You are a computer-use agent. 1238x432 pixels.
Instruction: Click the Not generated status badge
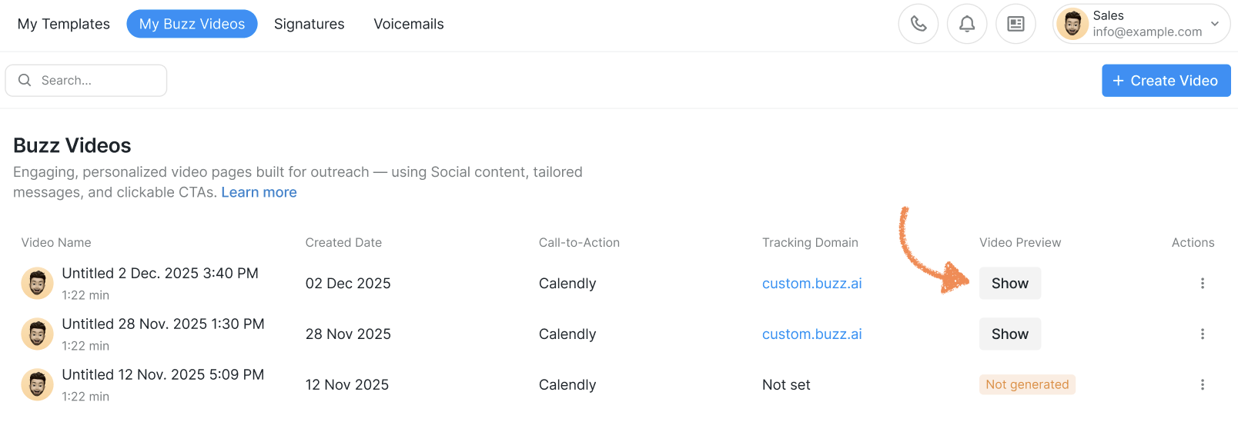click(1027, 385)
